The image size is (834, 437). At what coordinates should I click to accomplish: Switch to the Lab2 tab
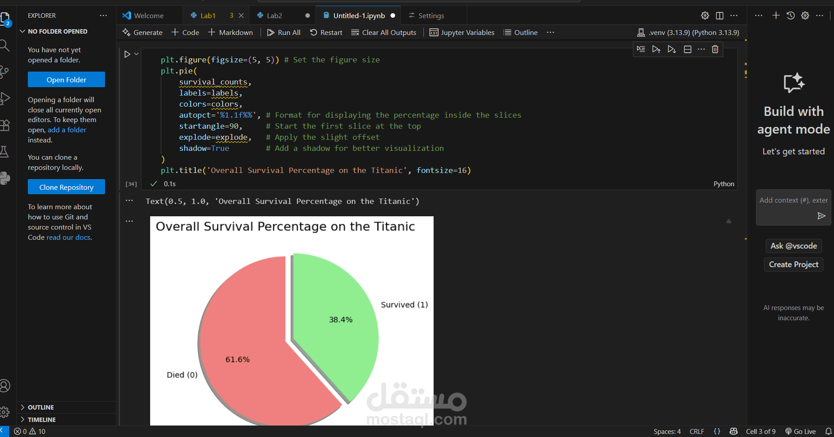coord(274,15)
